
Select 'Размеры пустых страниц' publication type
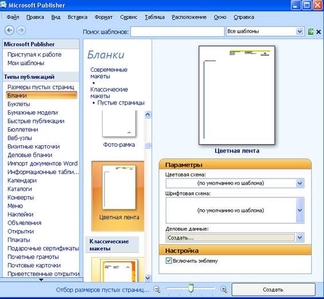41,87
